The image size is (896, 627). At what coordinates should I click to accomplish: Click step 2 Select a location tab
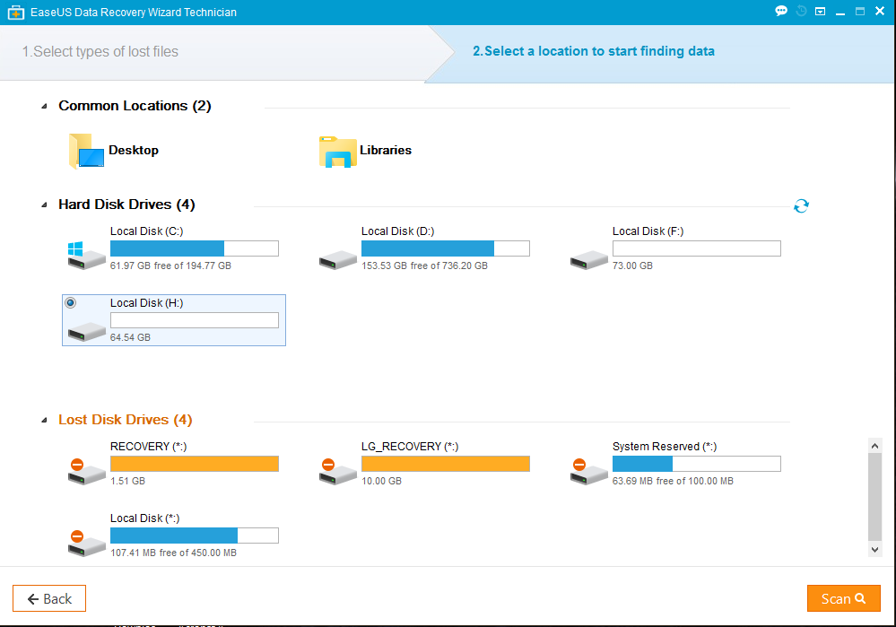tap(593, 51)
